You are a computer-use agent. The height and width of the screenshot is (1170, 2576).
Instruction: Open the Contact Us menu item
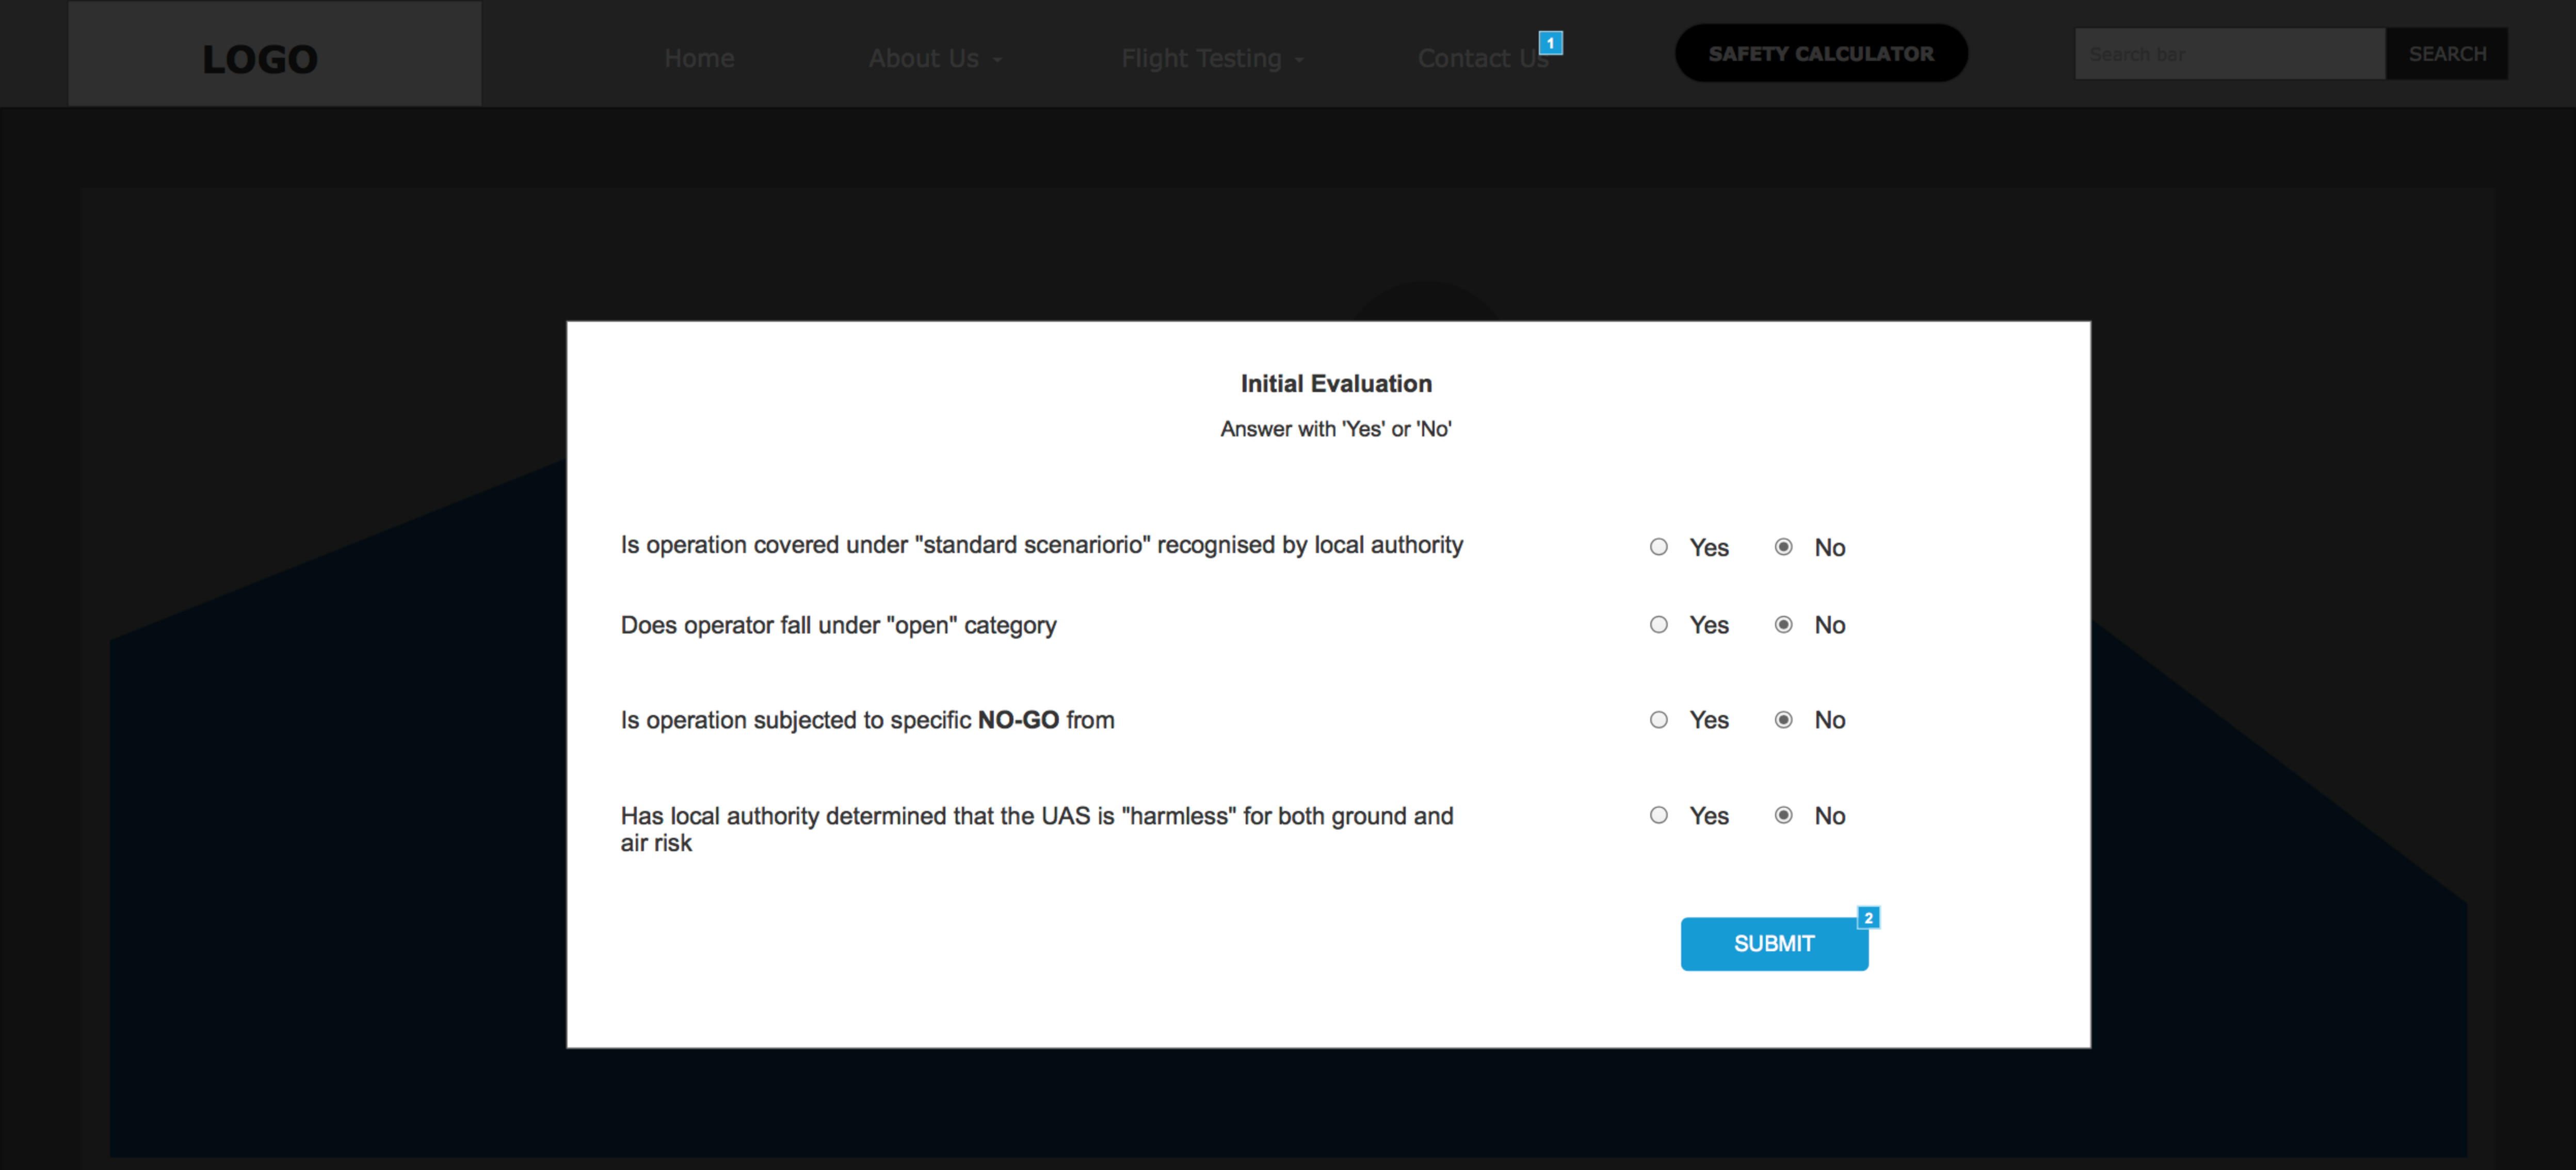pos(1482,58)
